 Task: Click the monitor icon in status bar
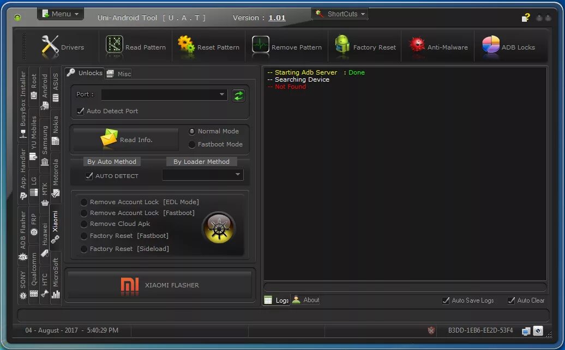coord(526,330)
